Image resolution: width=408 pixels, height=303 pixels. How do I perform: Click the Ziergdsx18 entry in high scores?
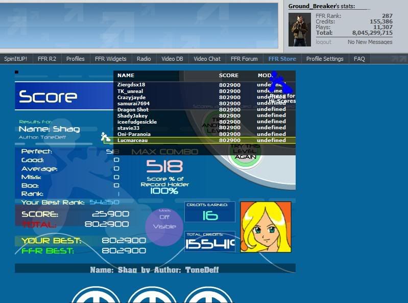tap(131, 85)
